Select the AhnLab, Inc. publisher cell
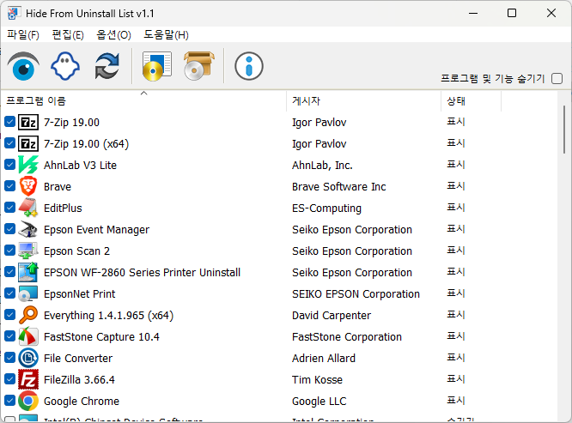 [x=322, y=165]
